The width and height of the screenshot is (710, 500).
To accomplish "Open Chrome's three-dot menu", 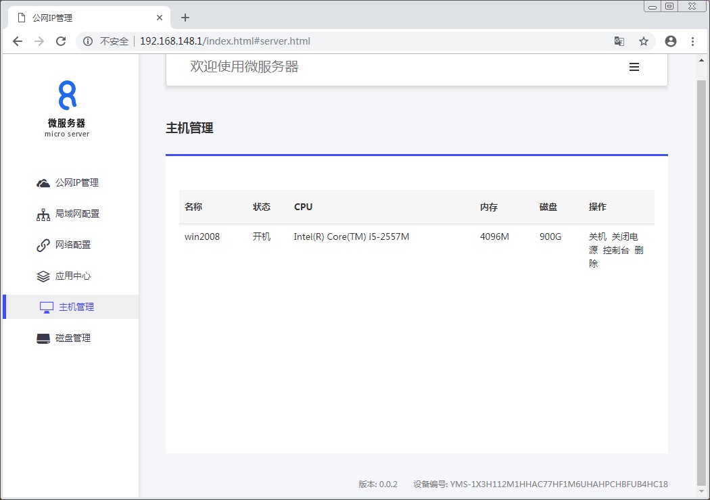I will (x=692, y=41).
